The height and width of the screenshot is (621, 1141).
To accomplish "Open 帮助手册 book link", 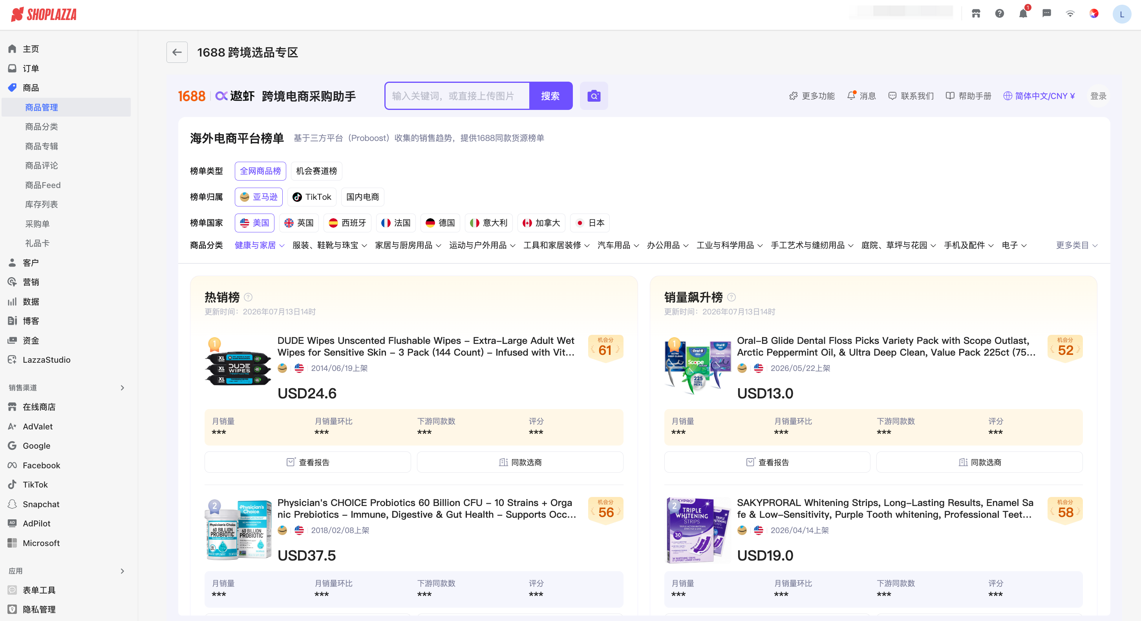I will (x=969, y=96).
